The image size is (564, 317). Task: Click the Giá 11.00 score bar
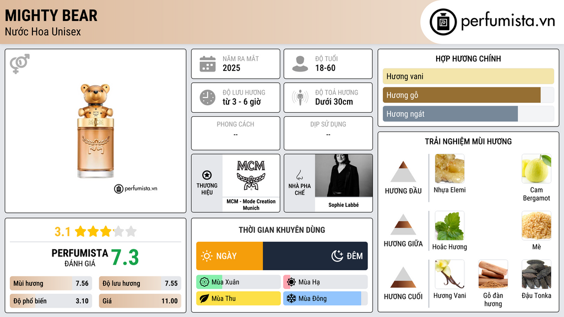[140, 301]
